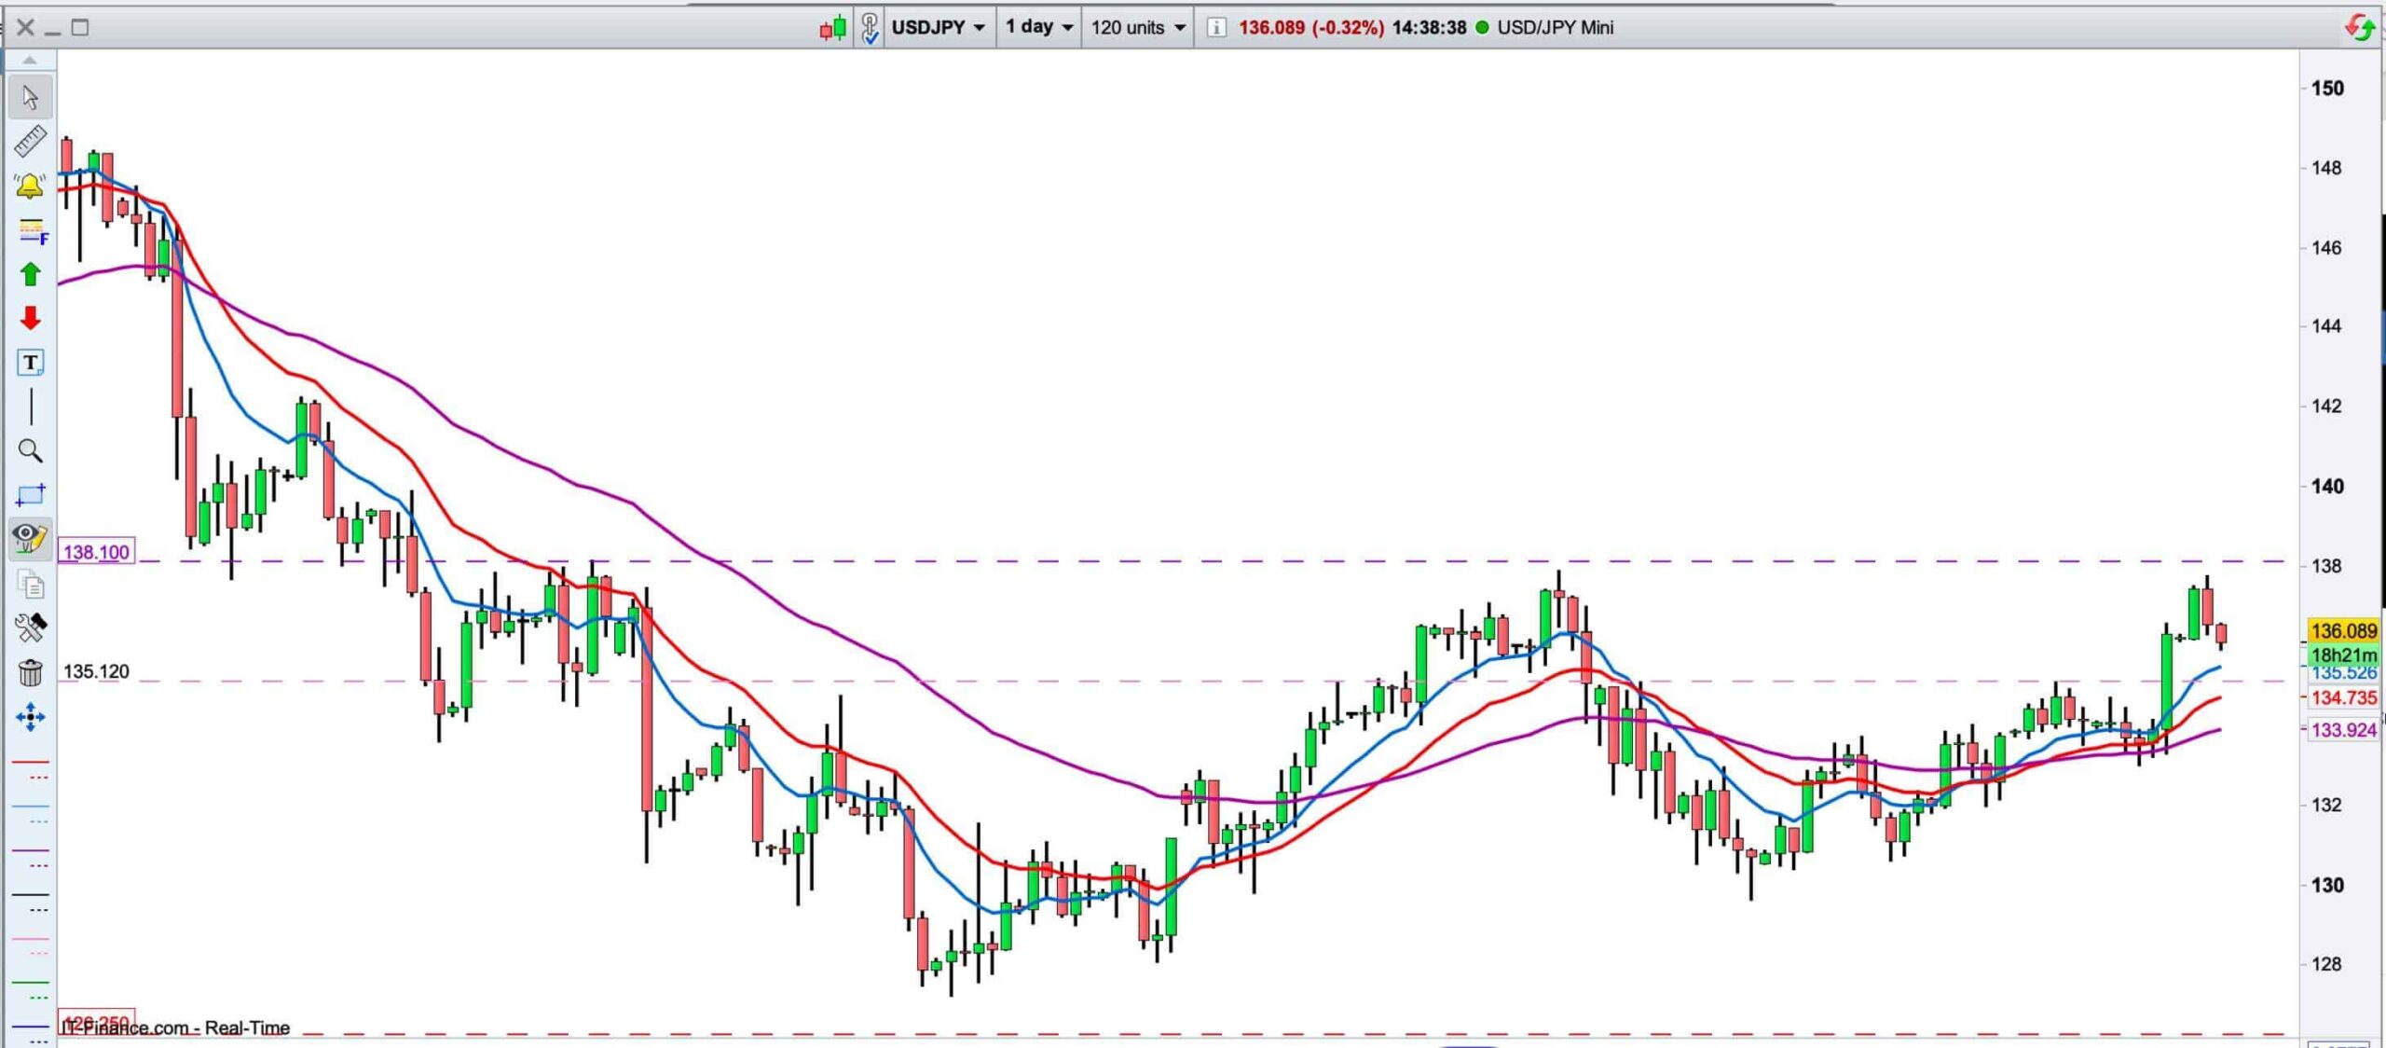Toggle the candlestick chart style icon

(833, 27)
